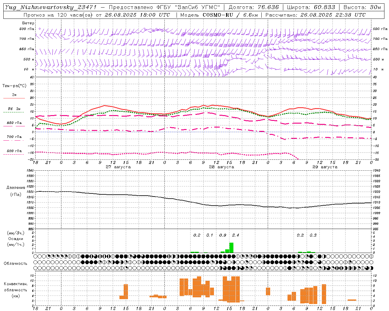389x311 pixels.
Task: Select the Модель COSMO-RU / 6.6км label
Action: [x=219, y=15]
